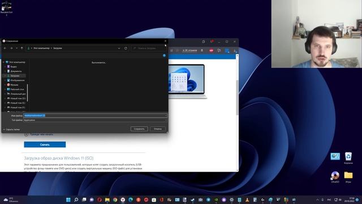The width and height of the screenshot is (362, 204).
Task: Select Видео in the folder tree
Action: 14,67
